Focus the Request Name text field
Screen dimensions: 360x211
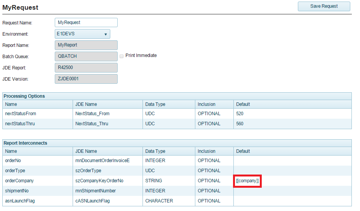pyautogui.click(x=86, y=22)
